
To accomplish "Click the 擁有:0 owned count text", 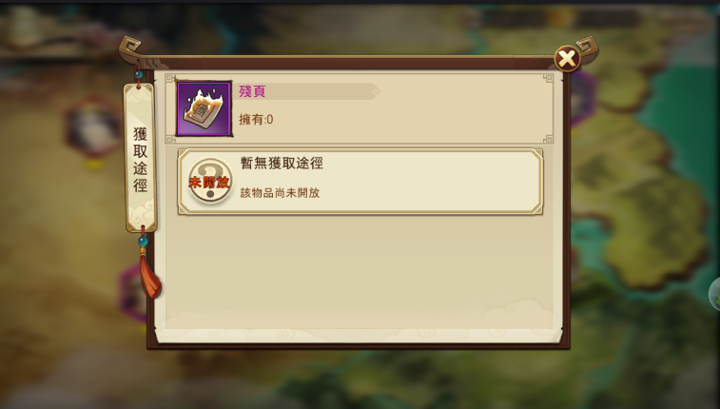I will pos(256,120).
